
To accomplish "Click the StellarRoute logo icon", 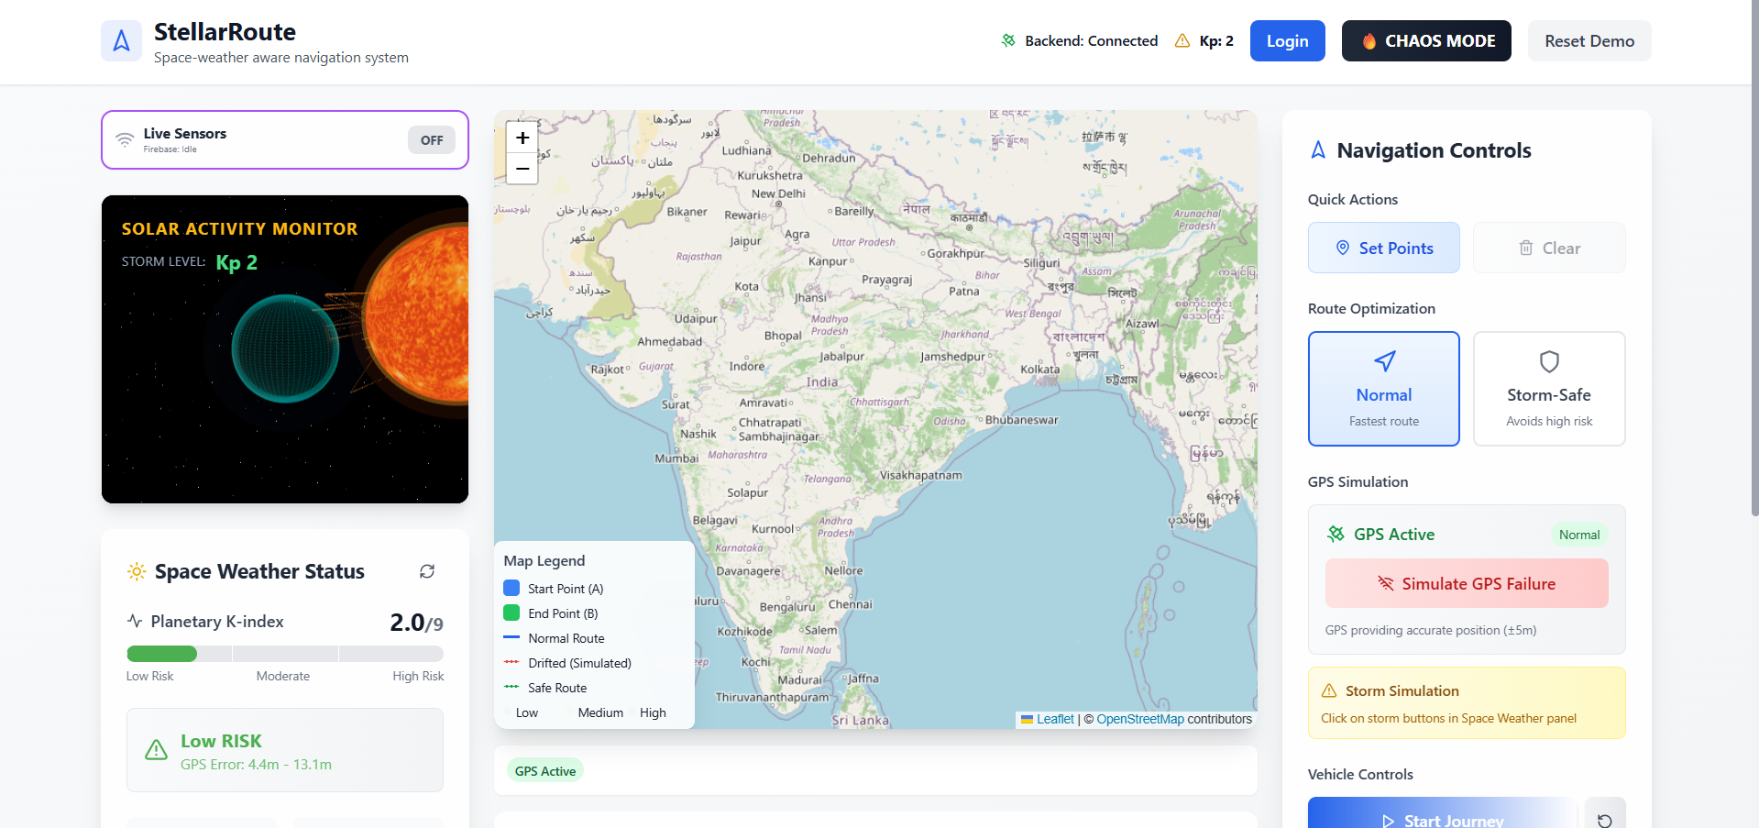I will [121, 40].
